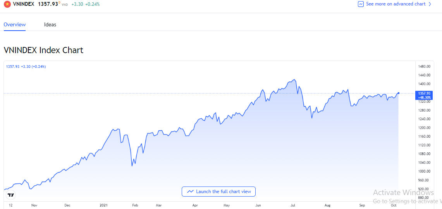Click the TradingView logo on the chart
442x209 pixels.
pos(11,195)
